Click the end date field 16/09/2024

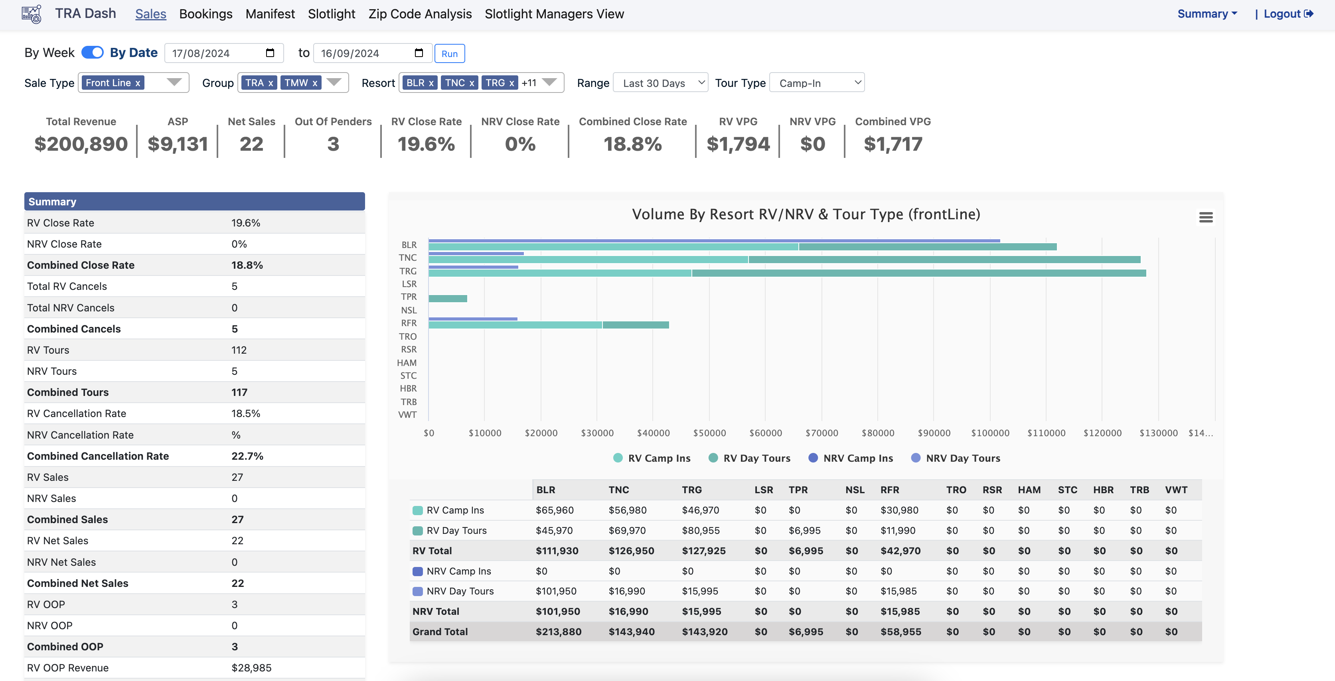[x=373, y=53]
